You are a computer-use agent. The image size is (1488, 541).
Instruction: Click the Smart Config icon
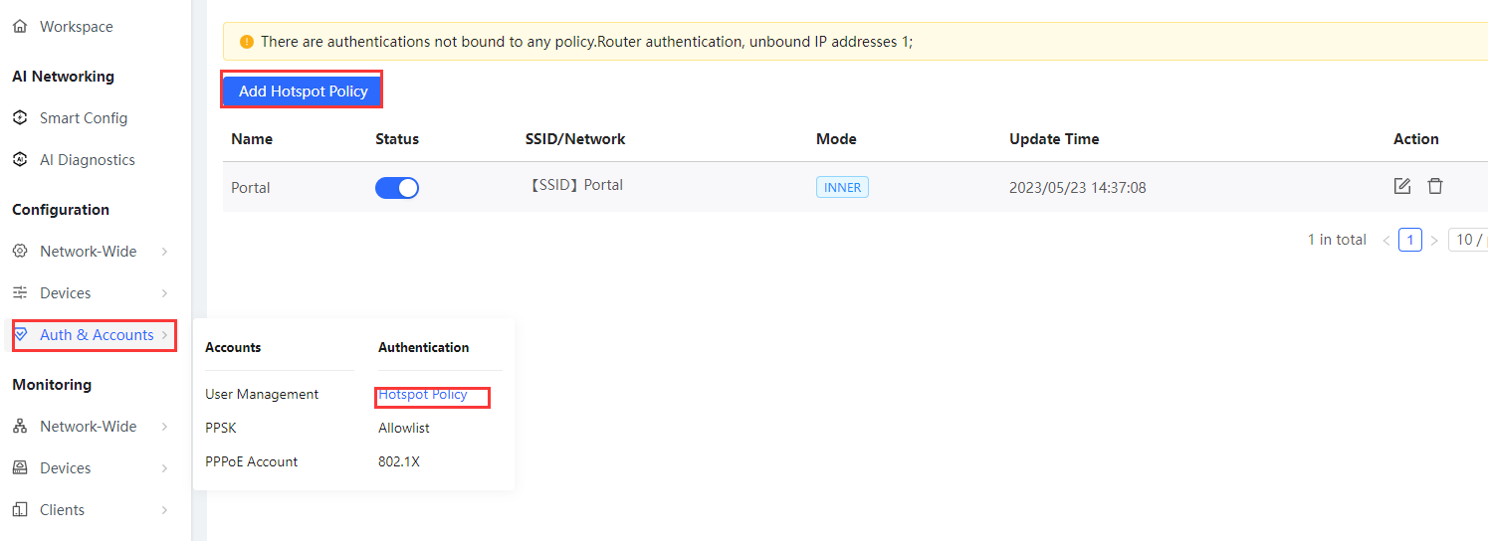(x=20, y=118)
